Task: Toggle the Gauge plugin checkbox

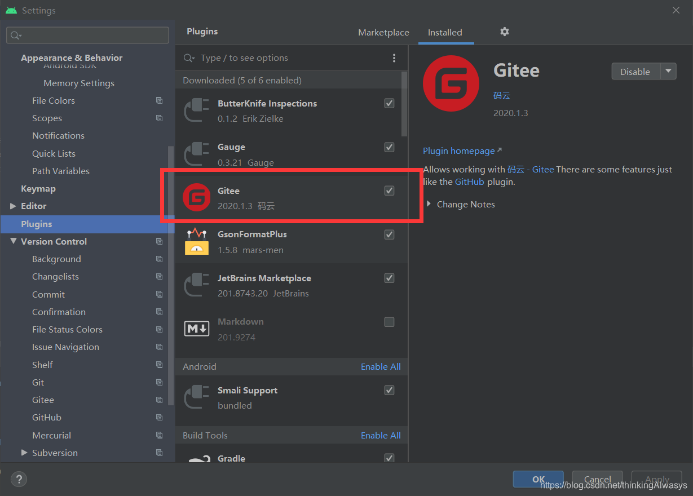Action: pos(389,147)
